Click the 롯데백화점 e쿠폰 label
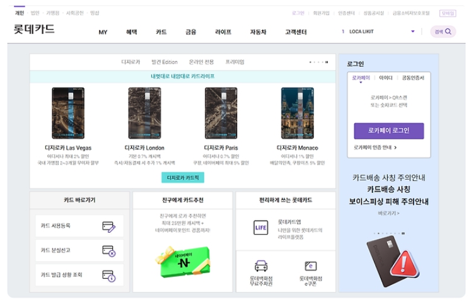 coord(311,281)
